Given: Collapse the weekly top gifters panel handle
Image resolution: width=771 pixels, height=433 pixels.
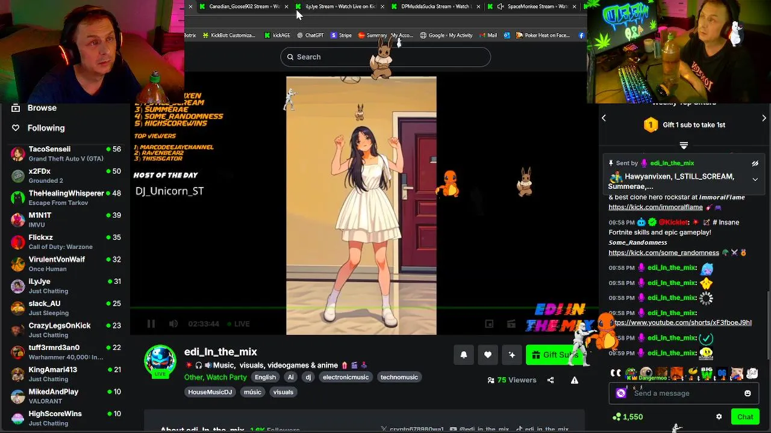Looking at the screenshot, I should [684, 146].
